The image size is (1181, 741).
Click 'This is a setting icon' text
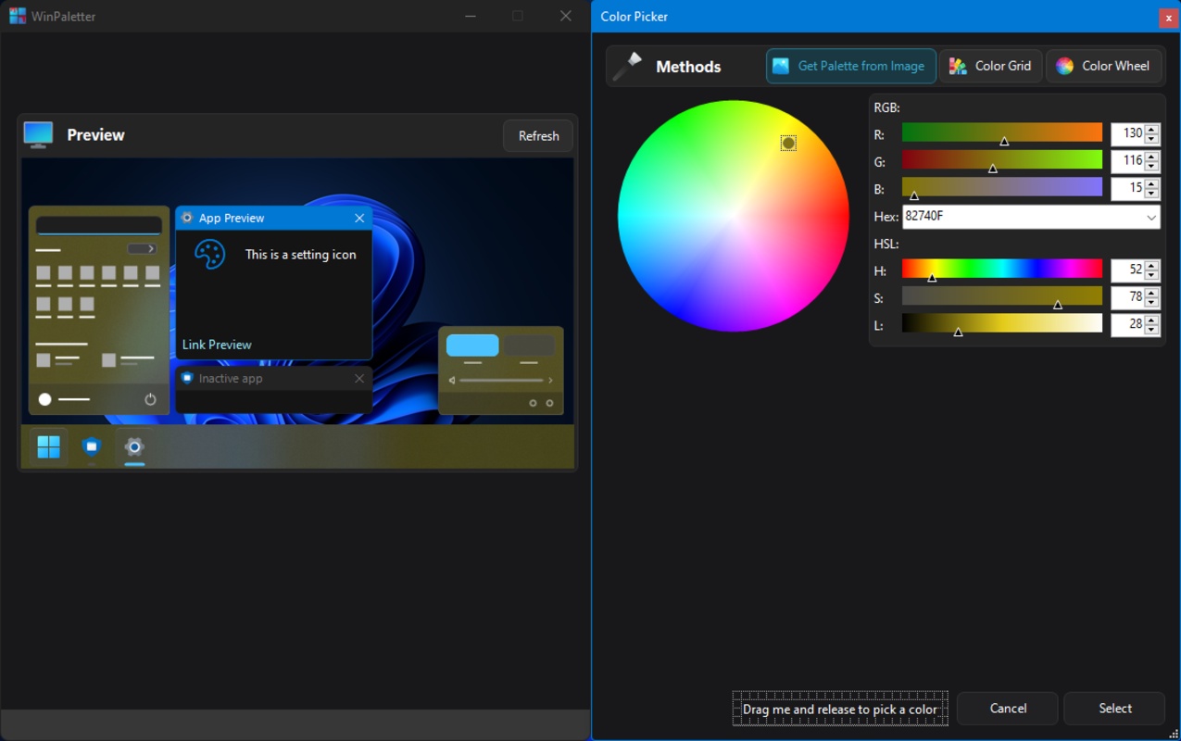tap(300, 255)
